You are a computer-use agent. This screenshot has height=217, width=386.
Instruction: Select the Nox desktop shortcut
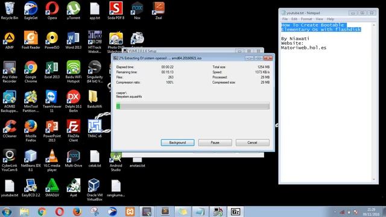[x=137, y=11]
